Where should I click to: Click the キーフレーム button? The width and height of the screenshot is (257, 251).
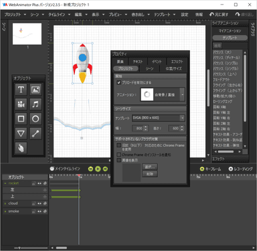(x=211, y=169)
